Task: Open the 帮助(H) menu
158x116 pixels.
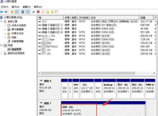Action: (x=38, y=7)
